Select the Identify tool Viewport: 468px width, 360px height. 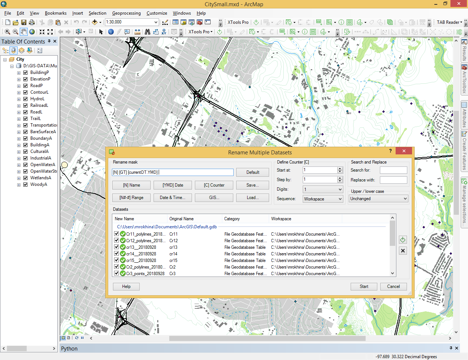111,32
